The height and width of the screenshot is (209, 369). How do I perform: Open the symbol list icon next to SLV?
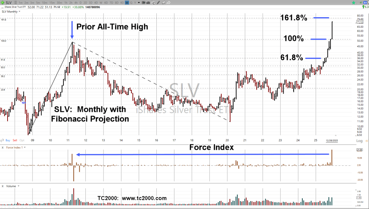click(14, 3)
